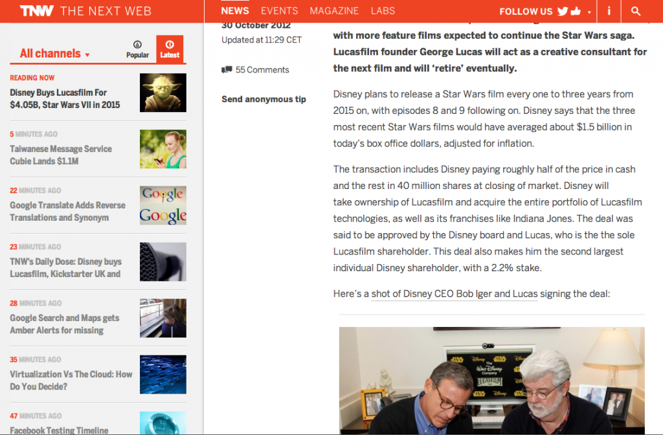Open the Yoda thumbnail for Disney article

coord(163,93)
